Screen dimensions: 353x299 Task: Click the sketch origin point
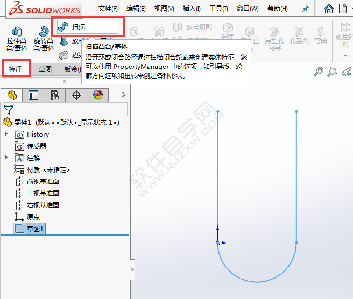tap(218, 243)
